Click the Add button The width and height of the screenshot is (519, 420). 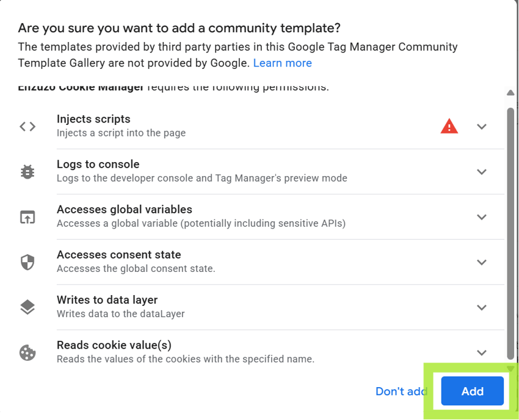point(471,391)
